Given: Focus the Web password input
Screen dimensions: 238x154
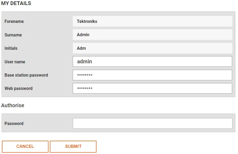Looking at the screenshot, I should (x=152, y=88).
